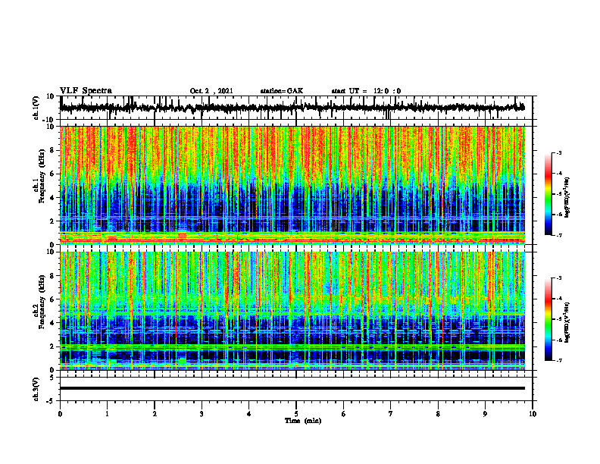Click the "10" tick on time axis
This screenshot has width=600, height=464.
click(x=533, y=414)
